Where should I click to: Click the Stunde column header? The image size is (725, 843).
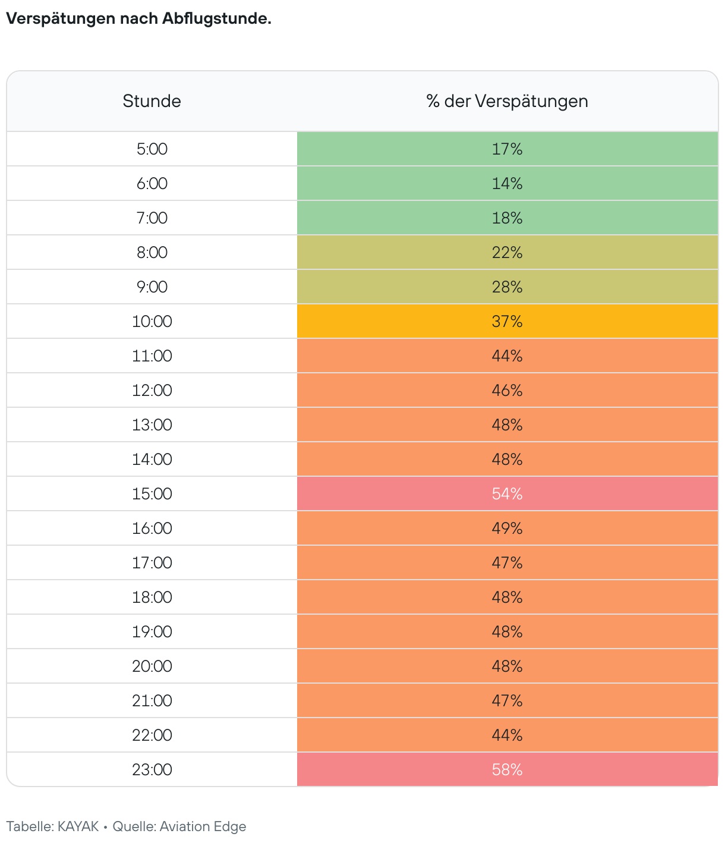click(x=152, y=101)
